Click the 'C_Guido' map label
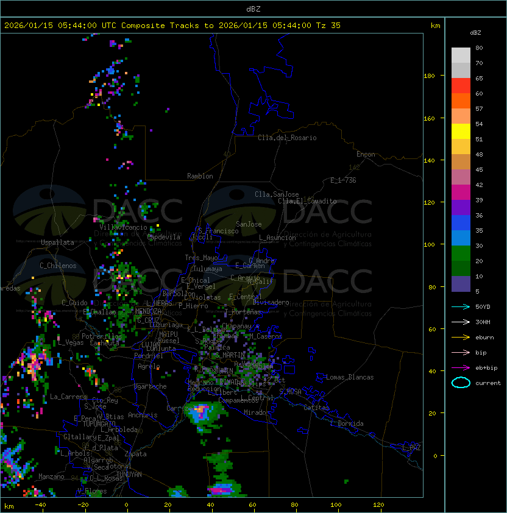 (x=74, y=303)
